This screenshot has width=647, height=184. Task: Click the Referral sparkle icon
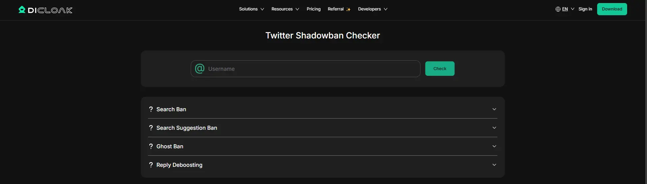348,9
